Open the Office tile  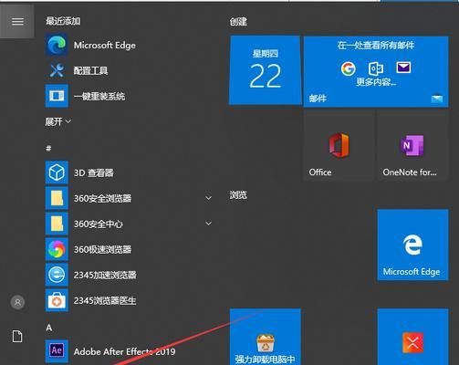[339, 145]
